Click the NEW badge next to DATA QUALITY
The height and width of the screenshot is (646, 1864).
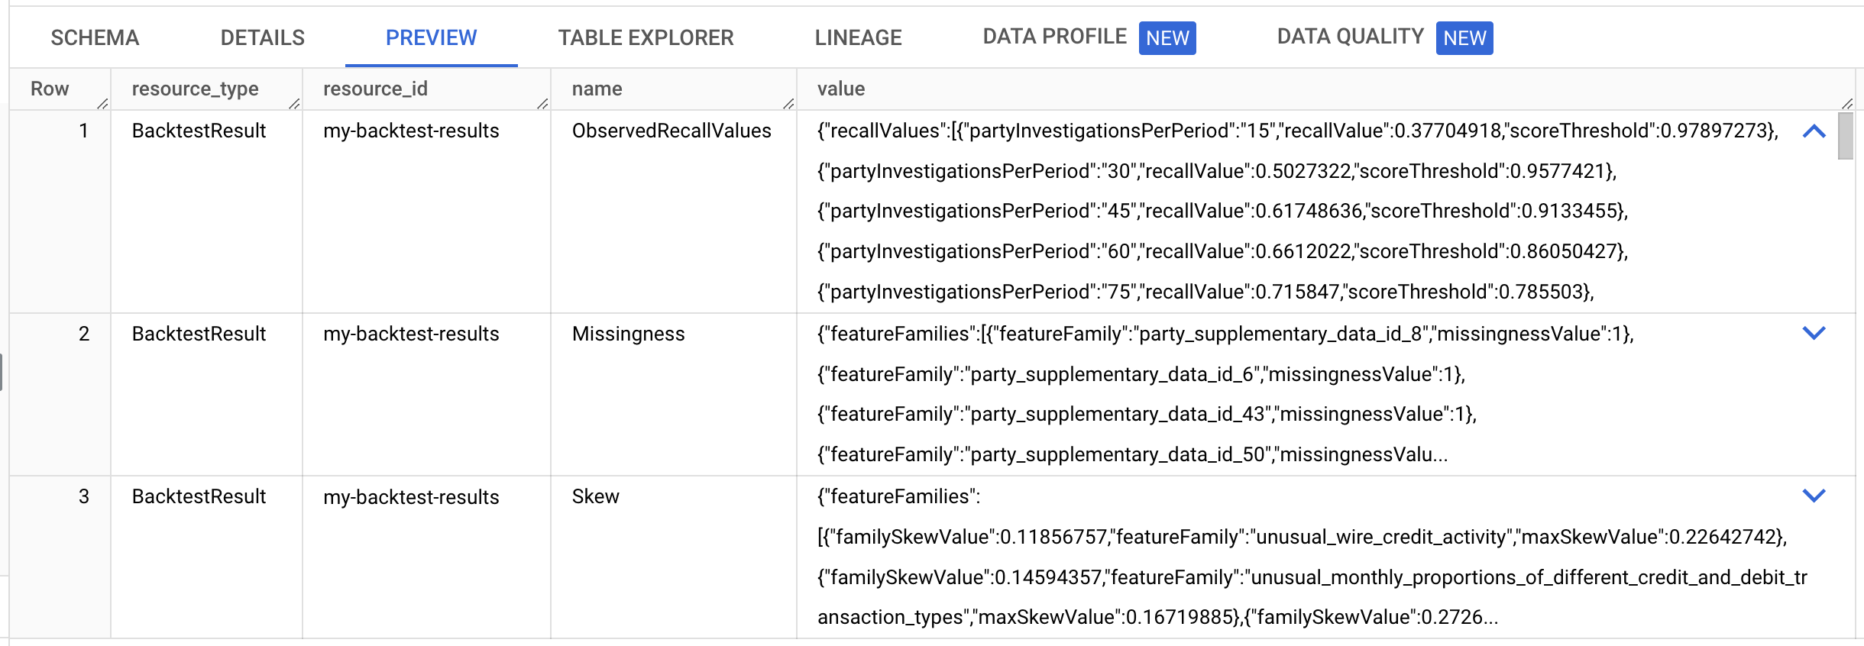tap(1465, 37)
